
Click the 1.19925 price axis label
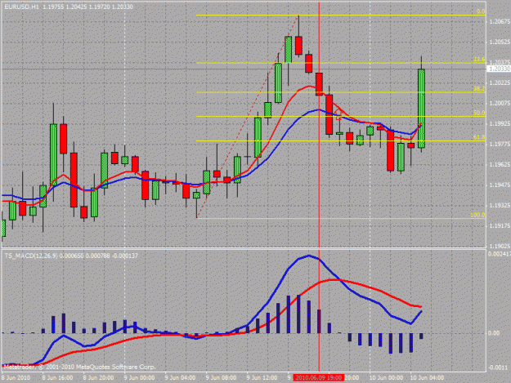(500, 124)
